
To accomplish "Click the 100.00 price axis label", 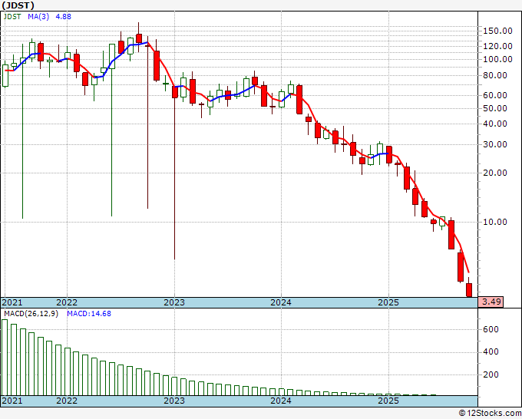I will 497,59.
